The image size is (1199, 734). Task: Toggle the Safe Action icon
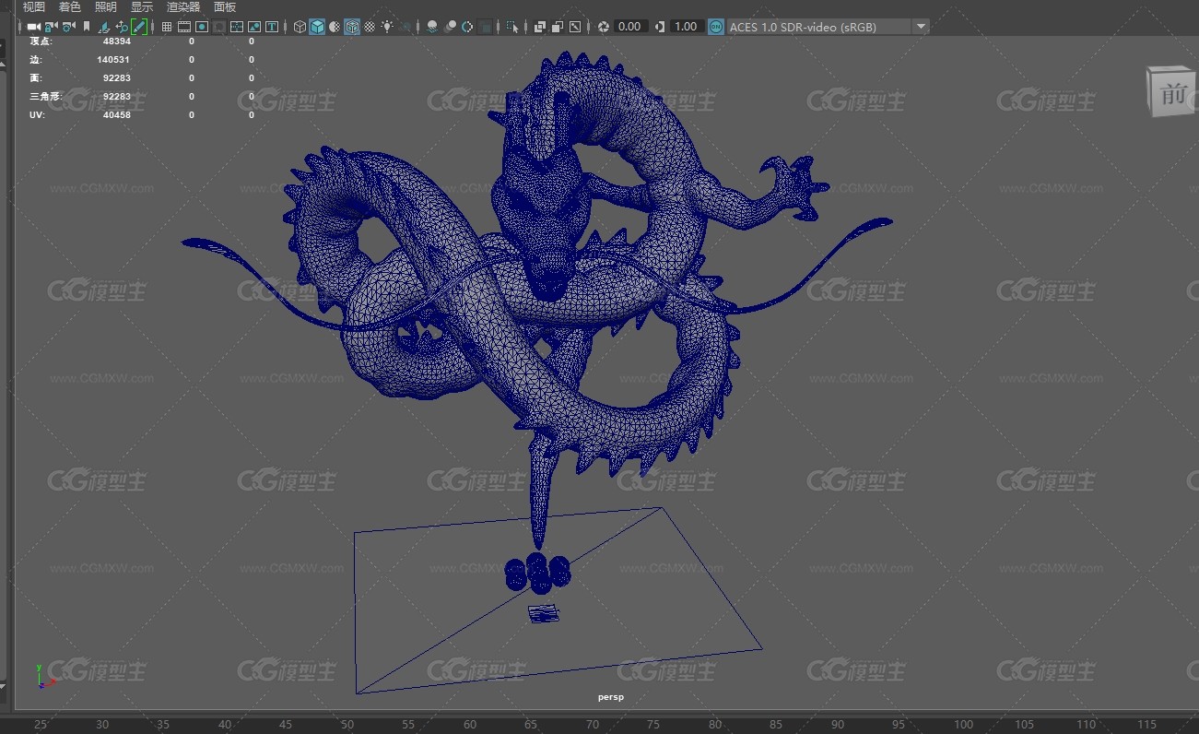(x=253, y=27)
